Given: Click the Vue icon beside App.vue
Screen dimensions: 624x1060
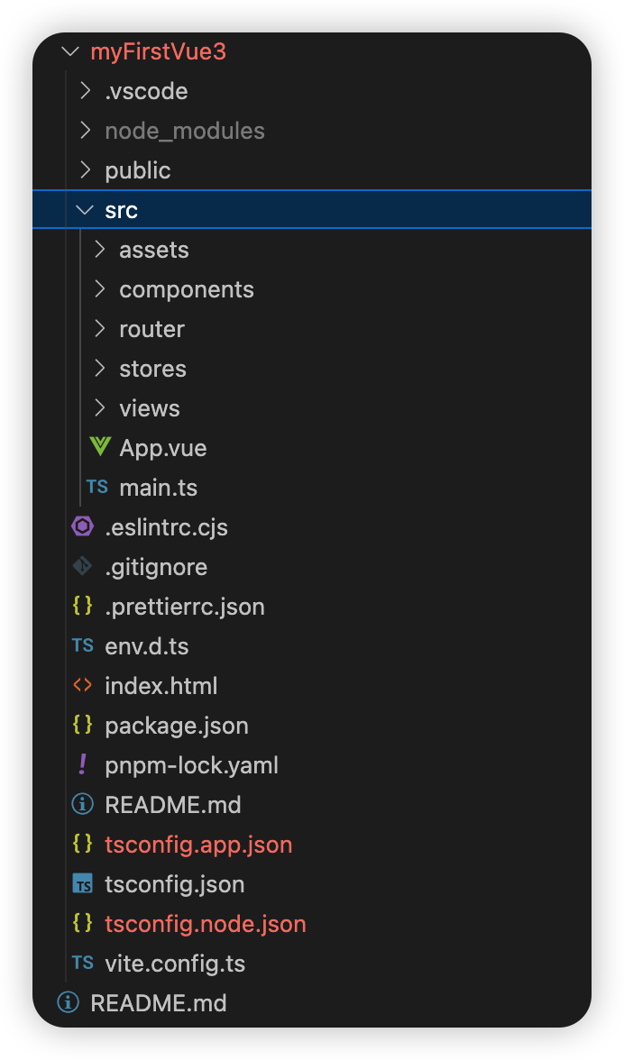Looking at the screenshot, I should click(100, 447).
